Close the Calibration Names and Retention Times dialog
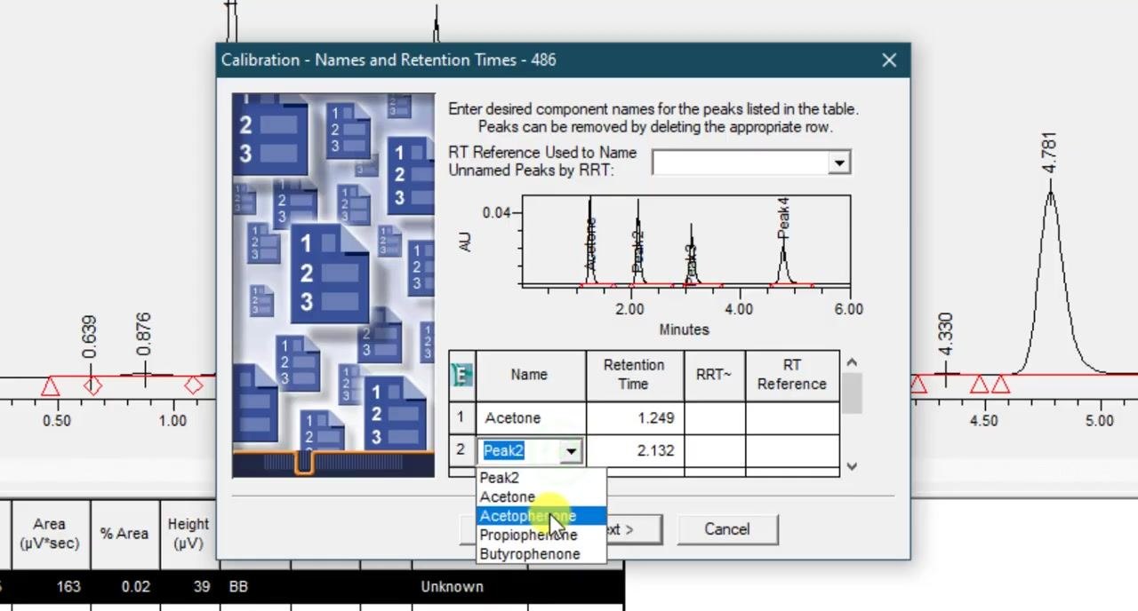Viewport: 1138px width, 611px height. point(889,60)
